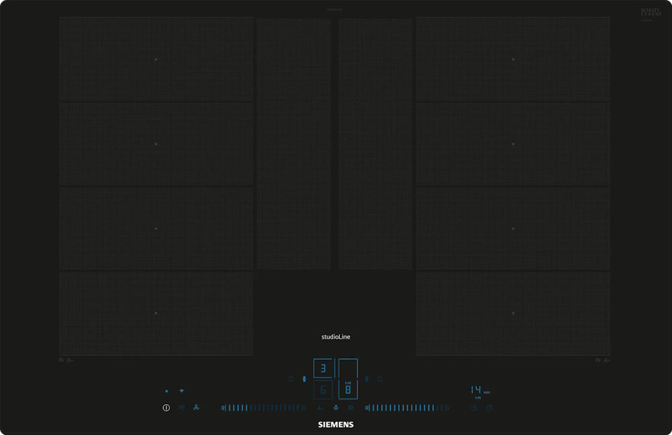
Task: Tap the right power slider's zero mark
Action: [x=367, y=407]
